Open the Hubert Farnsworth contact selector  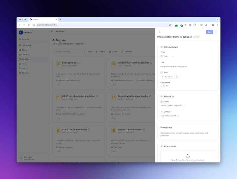tap(170, 116)
